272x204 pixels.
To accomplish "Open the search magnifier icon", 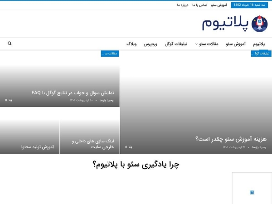I will click(x=10, y=44).
